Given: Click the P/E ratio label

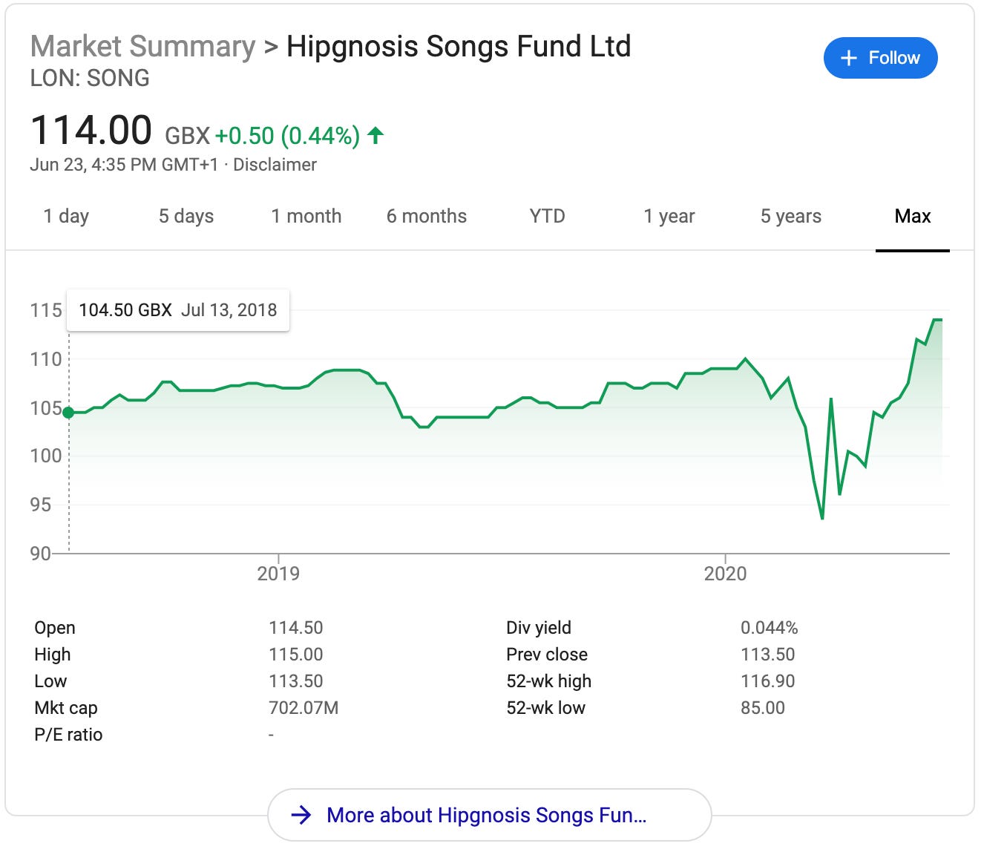Looking at the screenshot, I should [68, 735].
